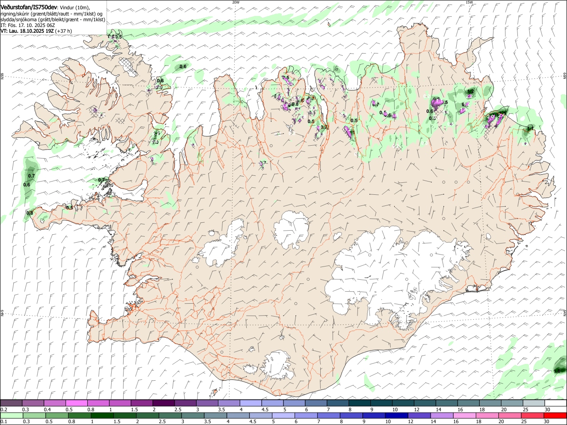This screenshot has width=567, height=425.
Task: Select the 'rigning/skúrir' legend description line
Action: pos(51,14)
